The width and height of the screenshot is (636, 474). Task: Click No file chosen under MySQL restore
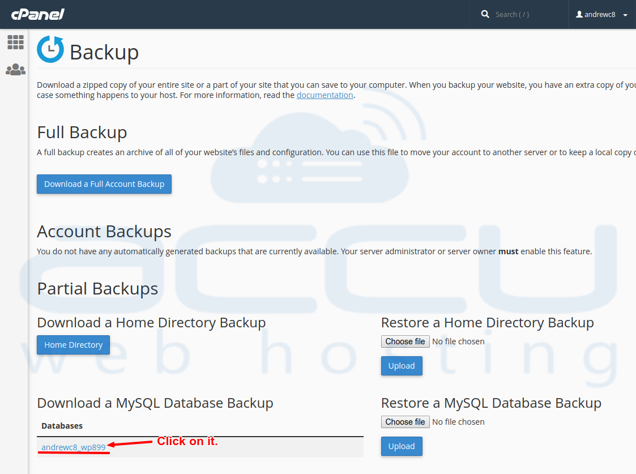coord(458,422)
